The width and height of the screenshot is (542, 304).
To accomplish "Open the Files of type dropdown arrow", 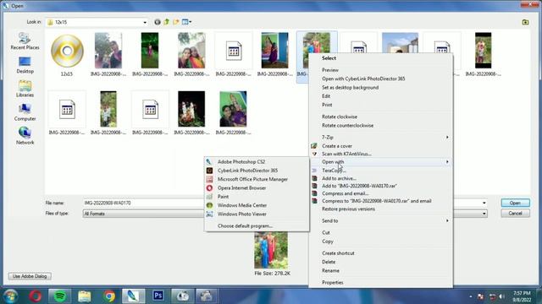I will tap(484, 214).
